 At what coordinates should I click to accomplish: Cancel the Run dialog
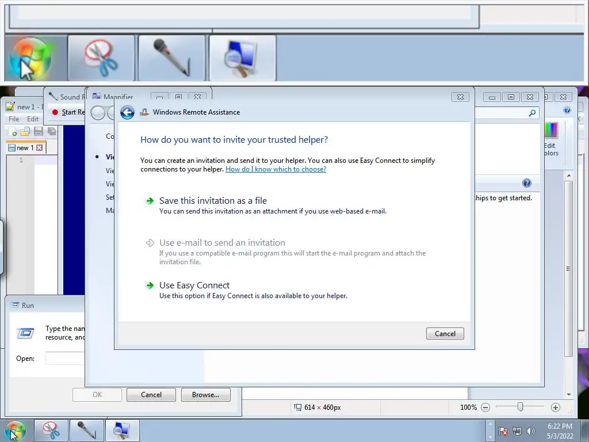click(x=151, y=395)
